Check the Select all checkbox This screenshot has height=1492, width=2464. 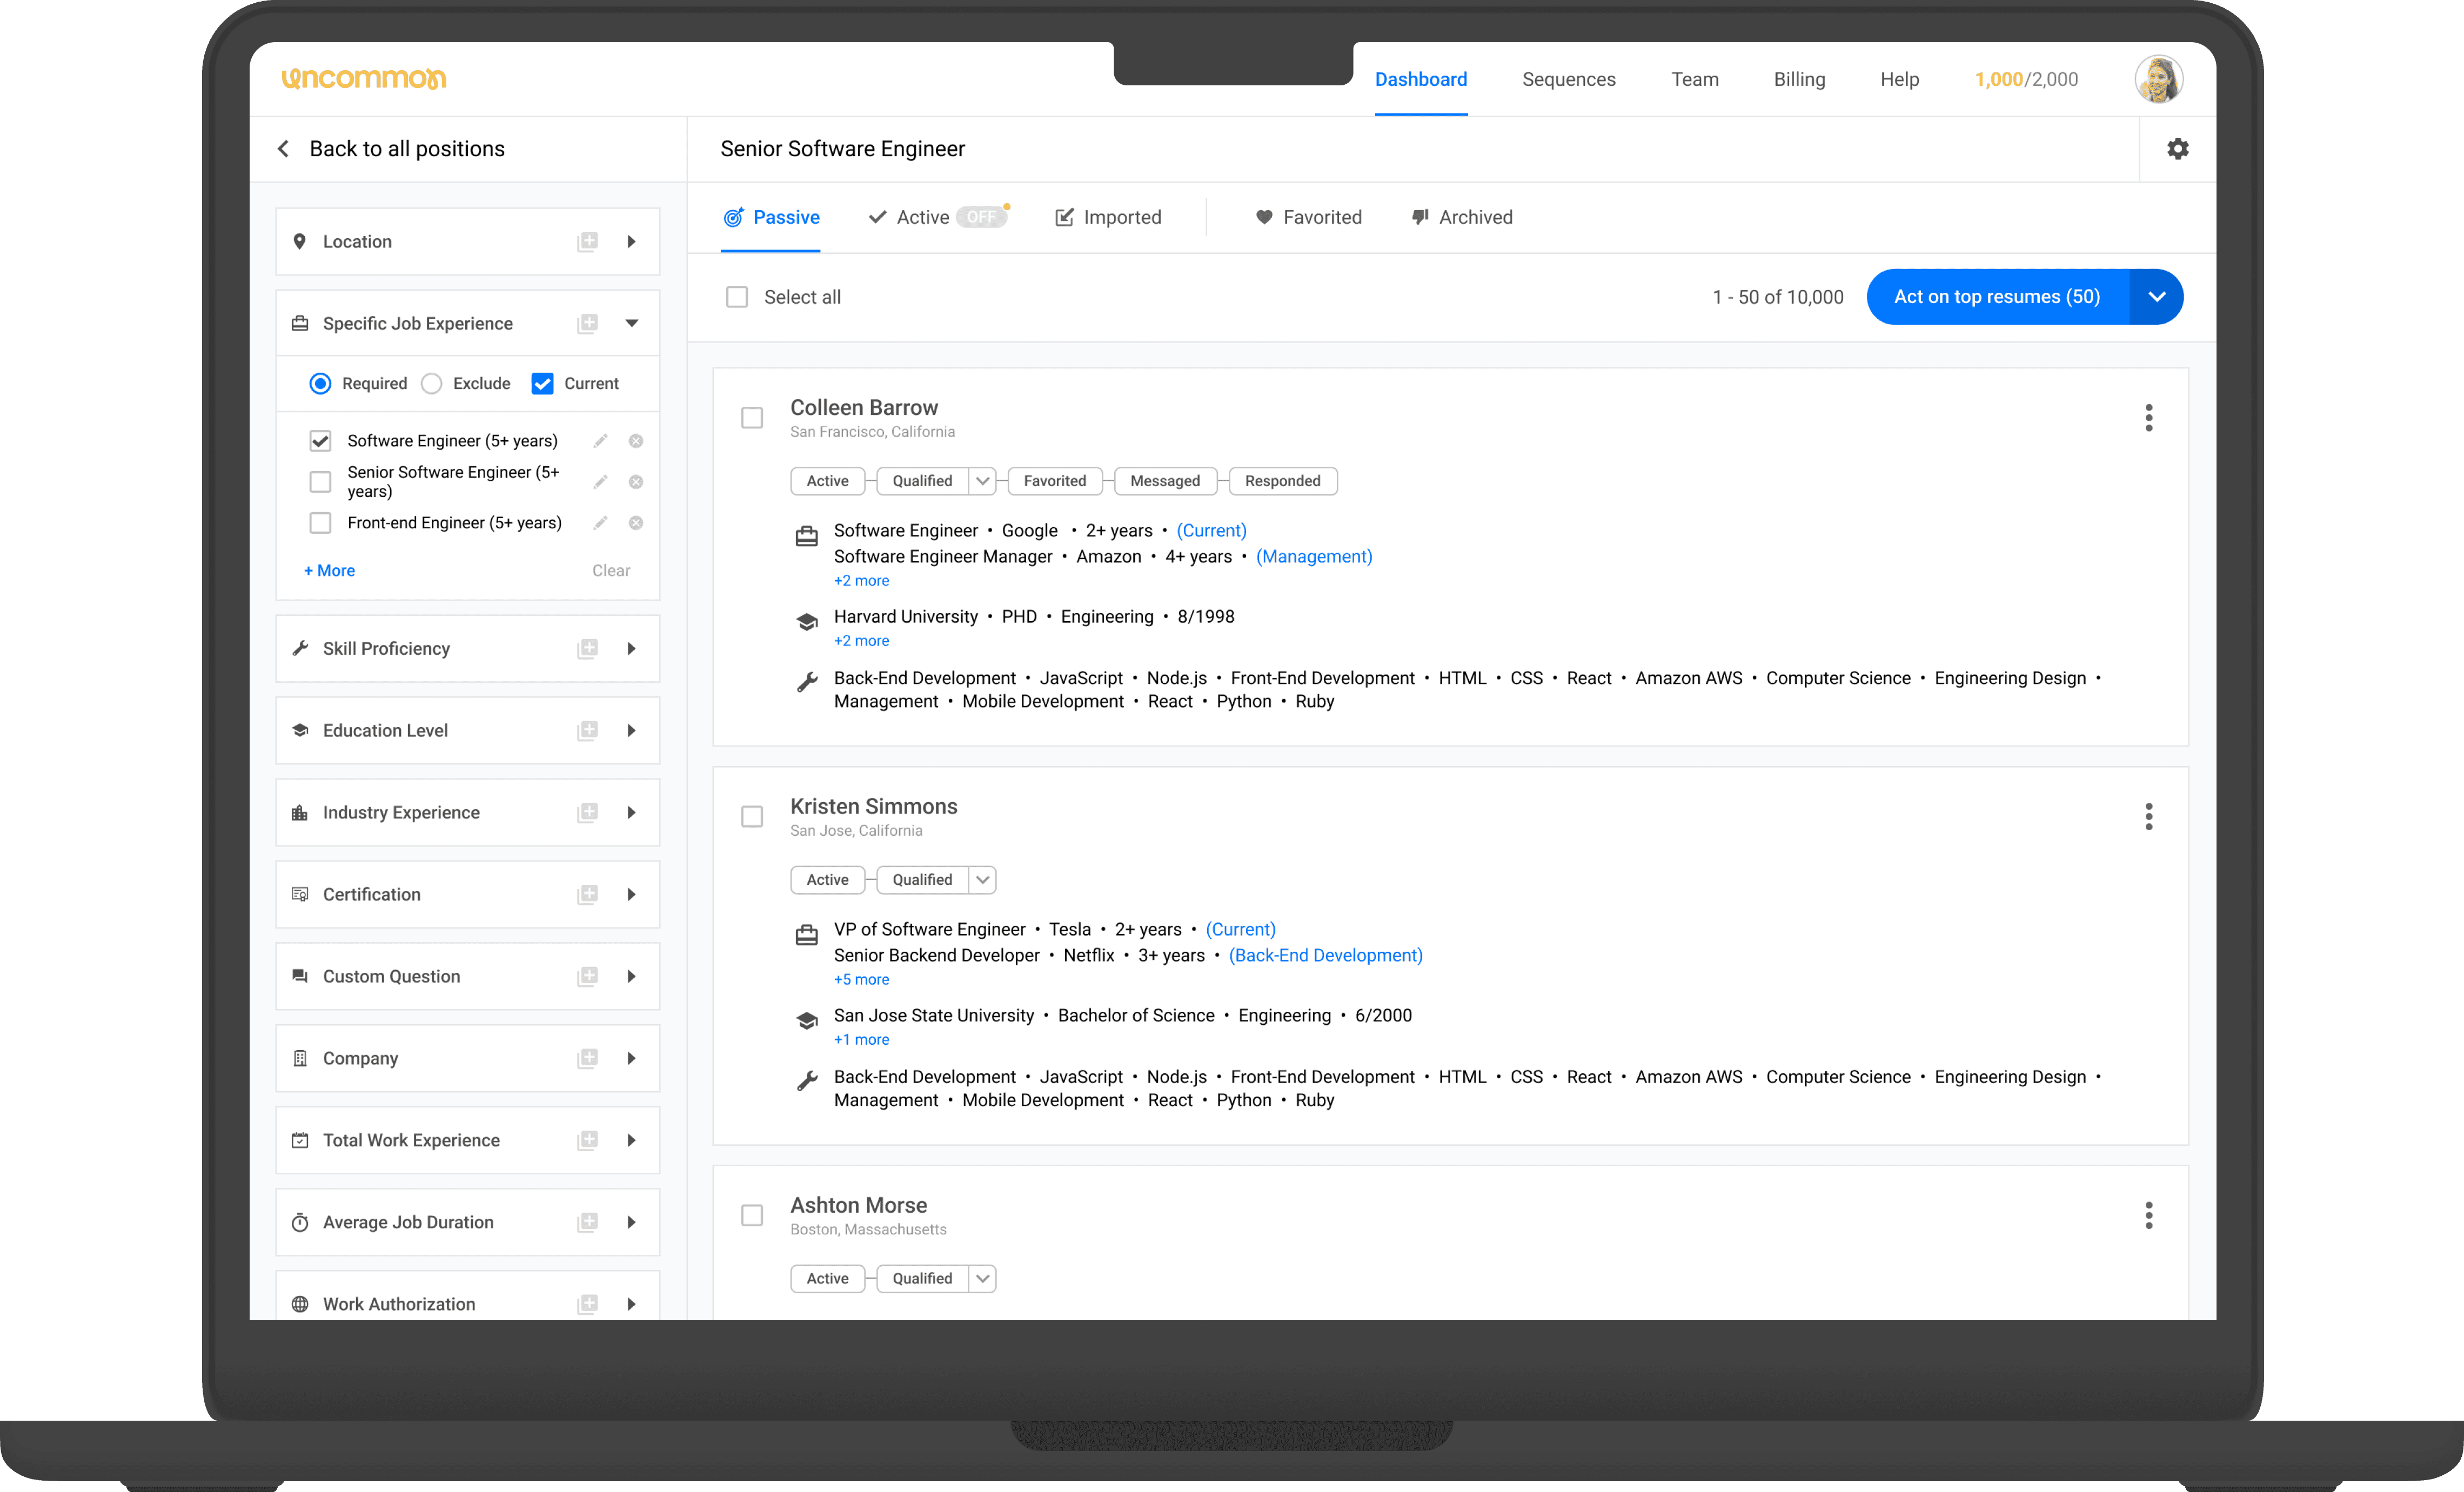tap(737, 297)
